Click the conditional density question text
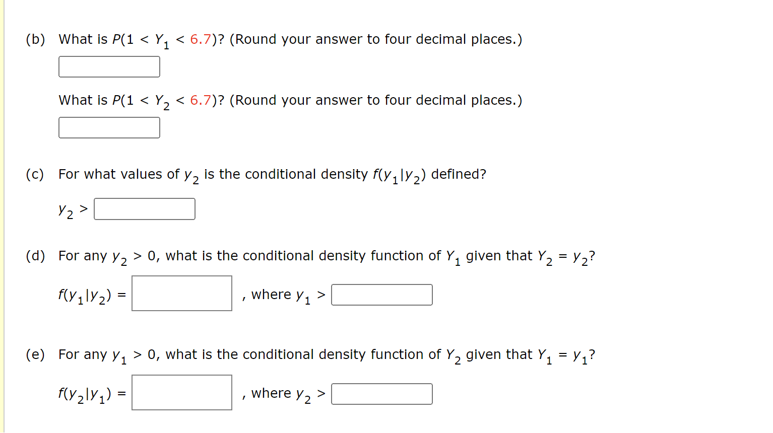 coord(272,174)
